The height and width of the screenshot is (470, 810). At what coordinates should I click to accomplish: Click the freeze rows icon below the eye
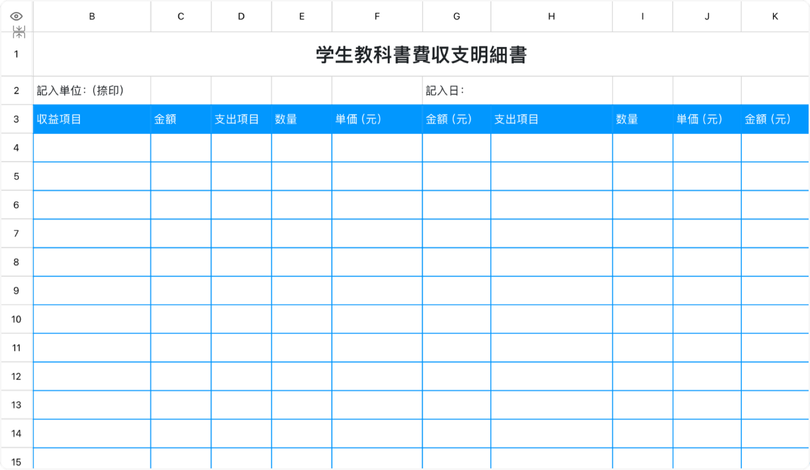pyautogui.click(x=19, y=32)
